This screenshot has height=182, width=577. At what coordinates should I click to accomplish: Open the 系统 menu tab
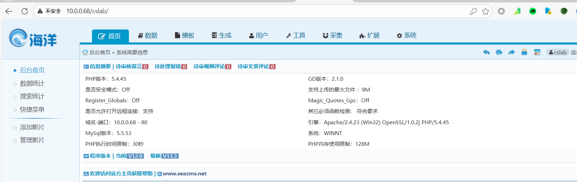pos(407,35)
